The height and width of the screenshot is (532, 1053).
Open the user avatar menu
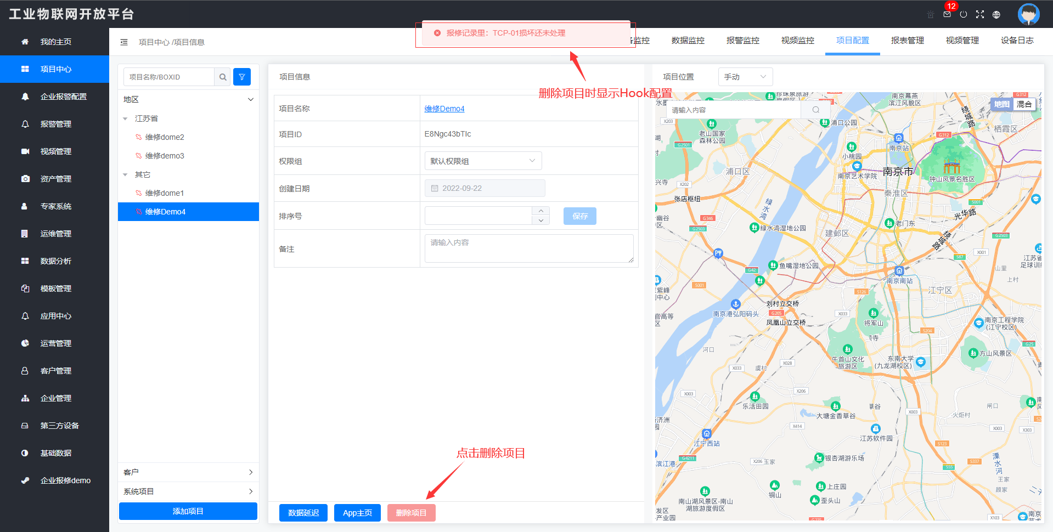(1028, 14)
